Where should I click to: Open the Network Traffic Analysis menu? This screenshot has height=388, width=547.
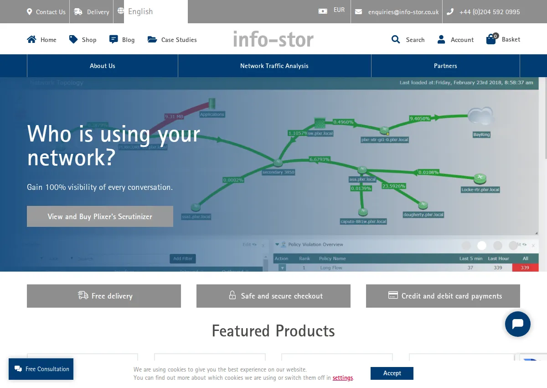(274, 66)
